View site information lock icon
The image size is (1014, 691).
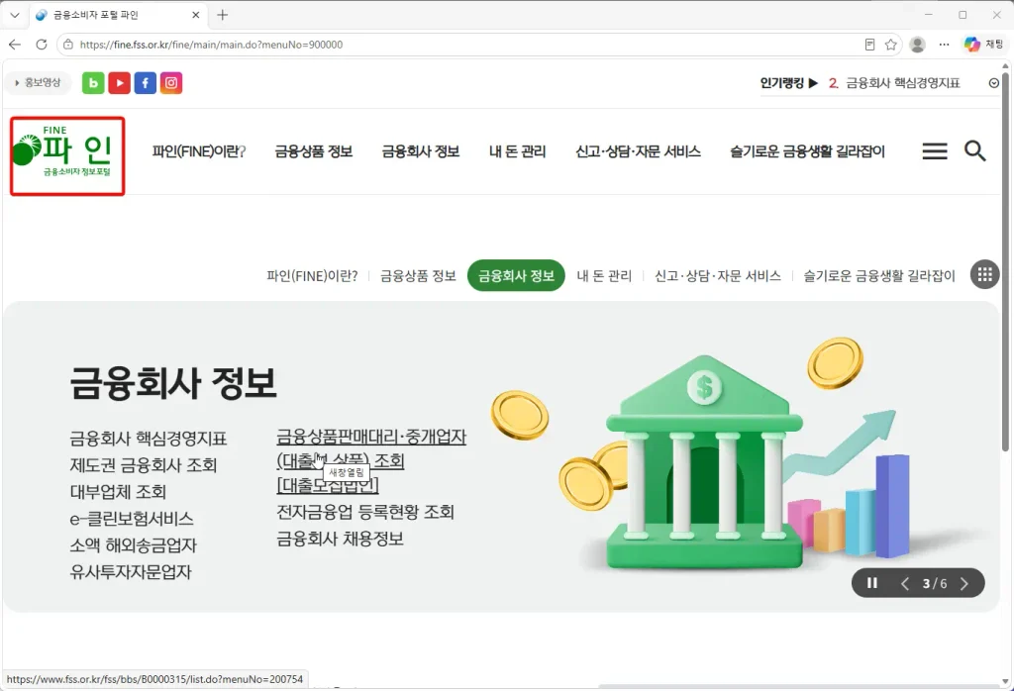pyautogui.click(x=68, y=45)
